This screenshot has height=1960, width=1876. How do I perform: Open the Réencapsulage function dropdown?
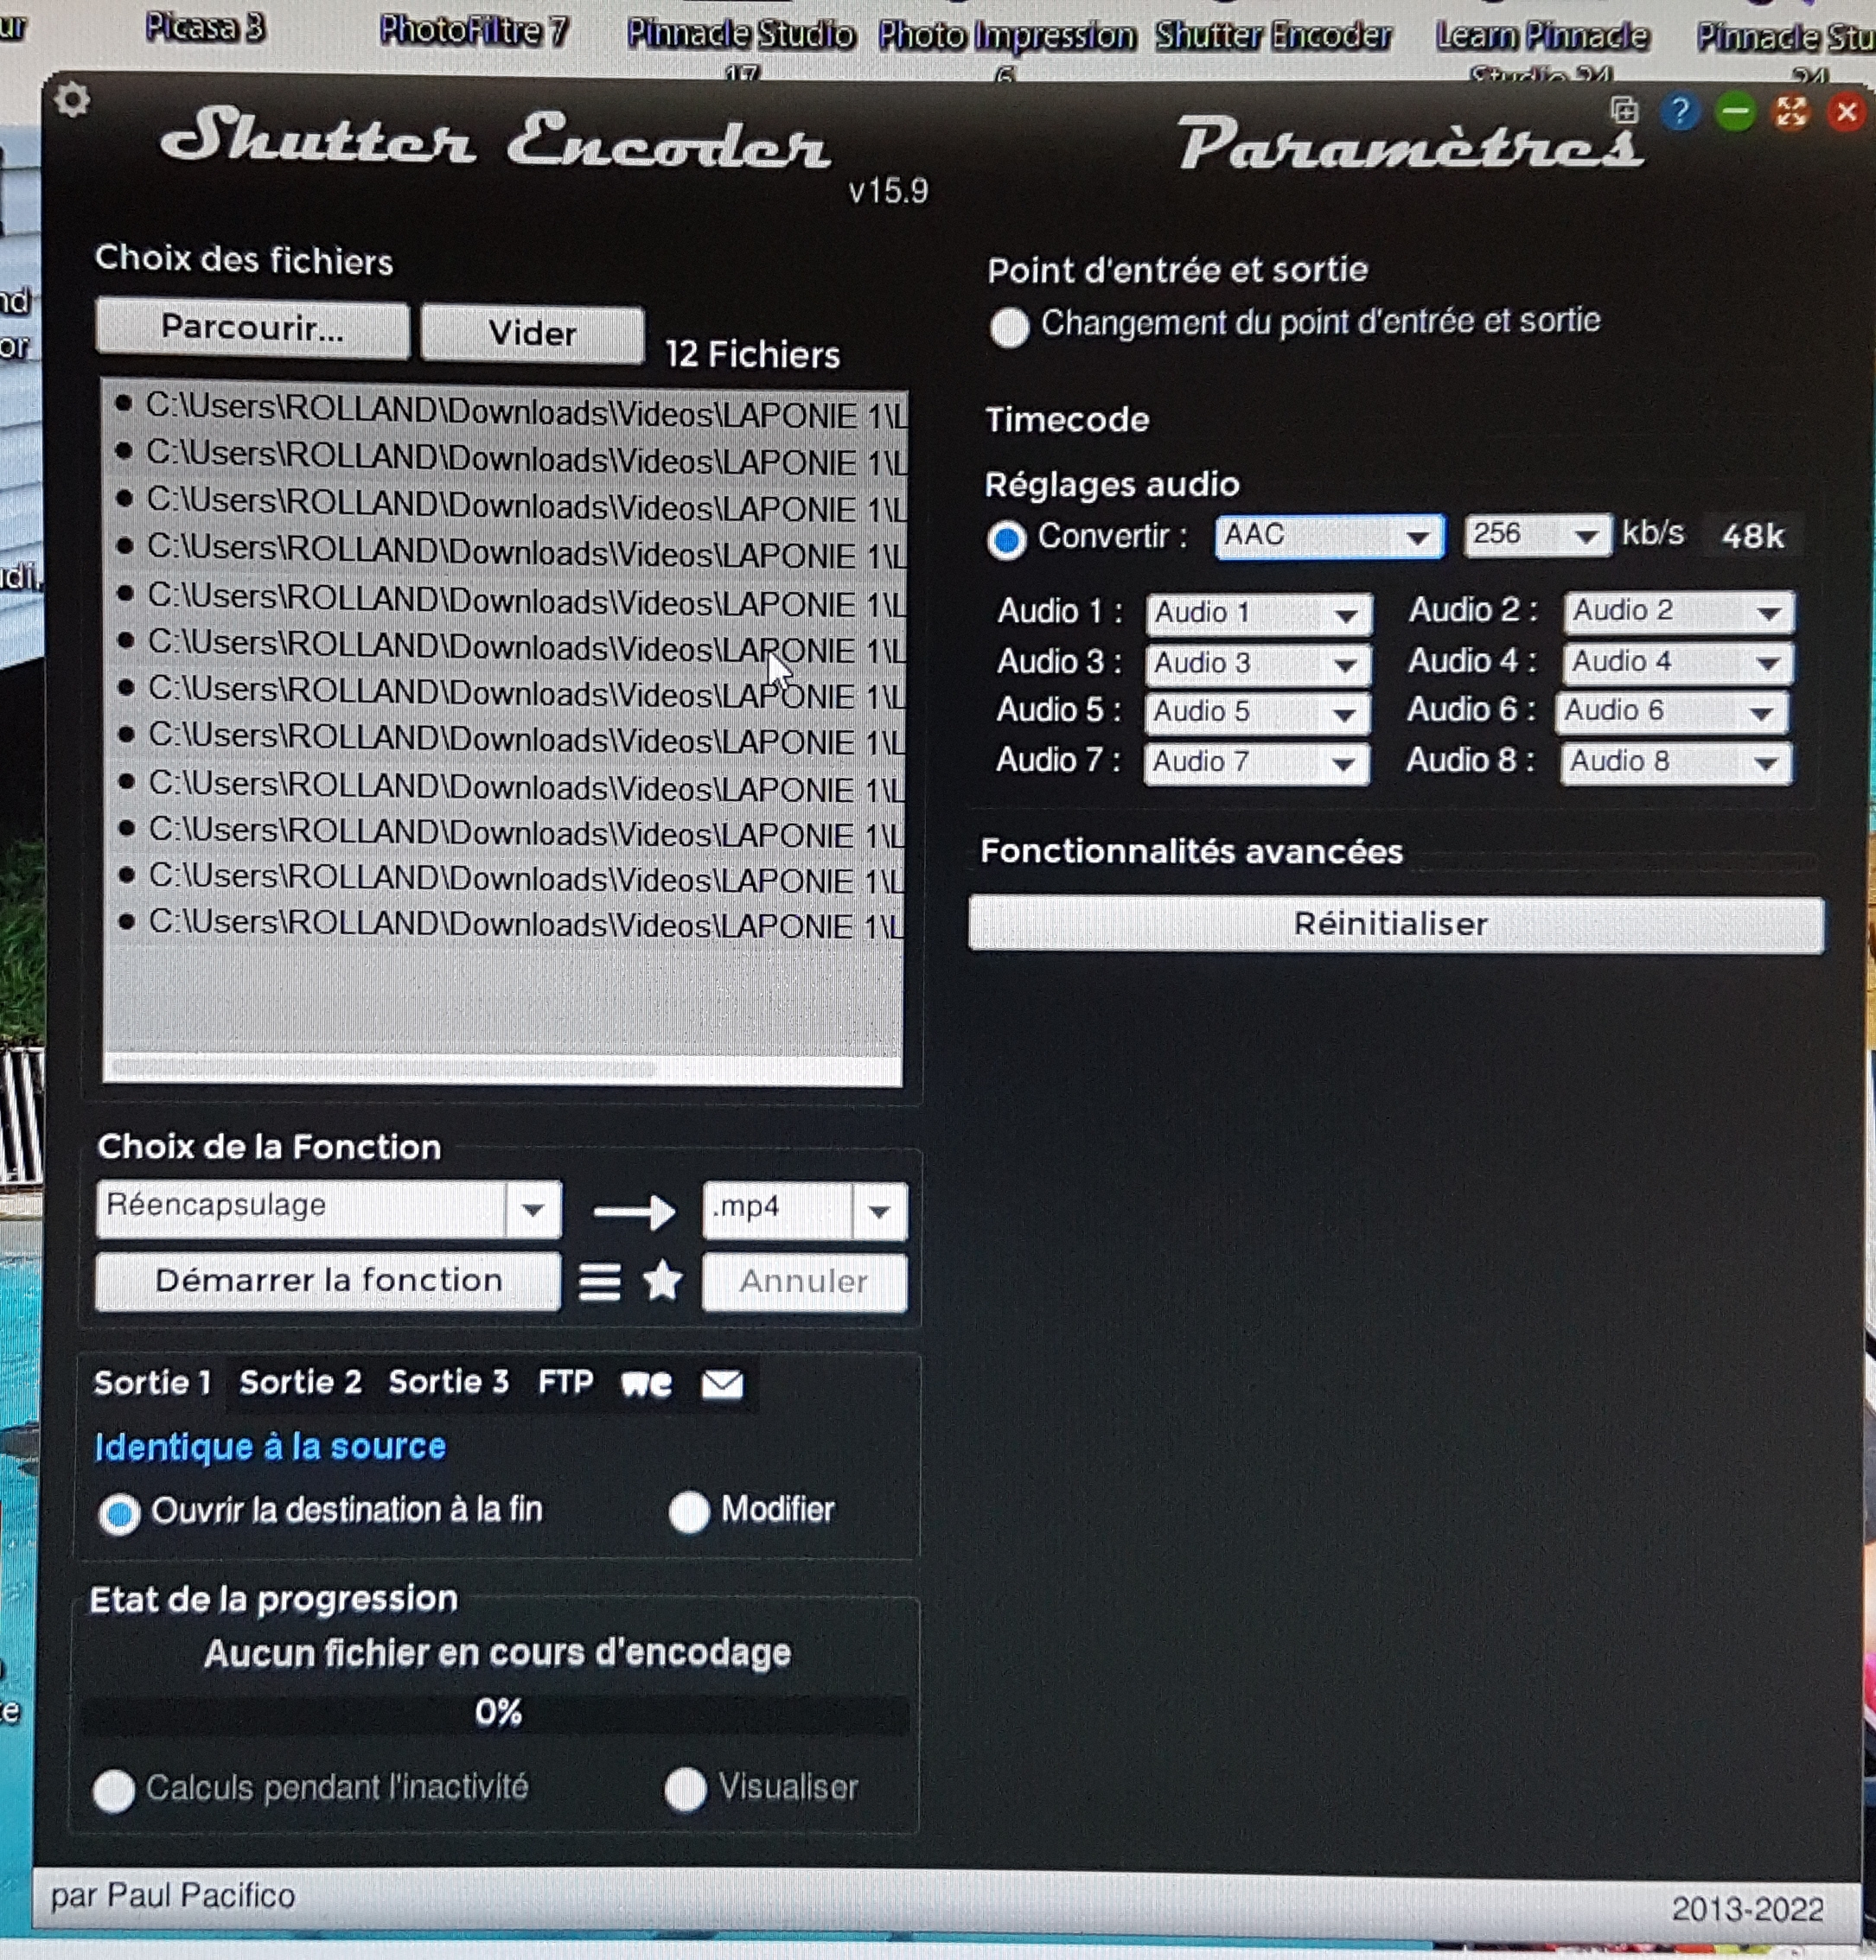click(x=329, y=1209)
